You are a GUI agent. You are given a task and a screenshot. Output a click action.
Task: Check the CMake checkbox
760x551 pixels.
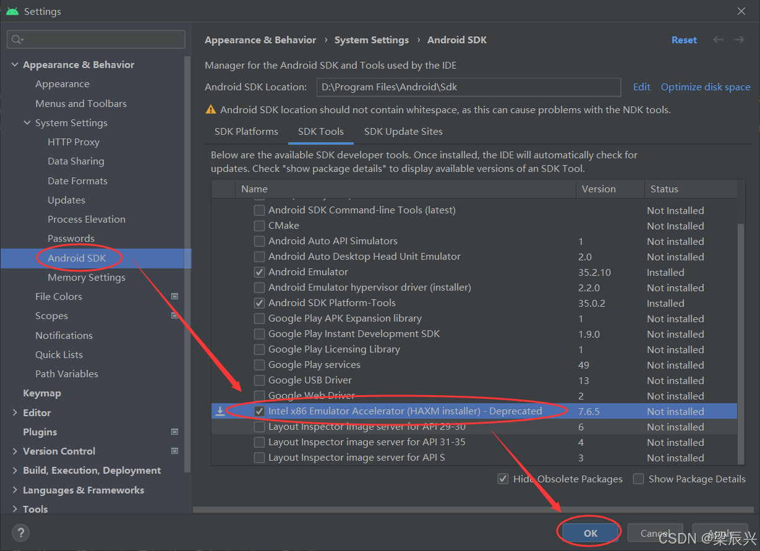(x=259, y=226)
